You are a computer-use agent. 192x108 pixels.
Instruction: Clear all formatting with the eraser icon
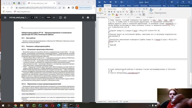(127, 12)
